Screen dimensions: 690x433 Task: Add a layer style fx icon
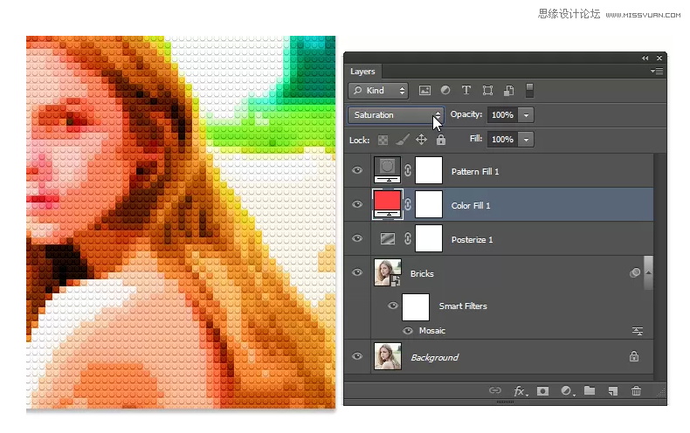coord(521,391)
